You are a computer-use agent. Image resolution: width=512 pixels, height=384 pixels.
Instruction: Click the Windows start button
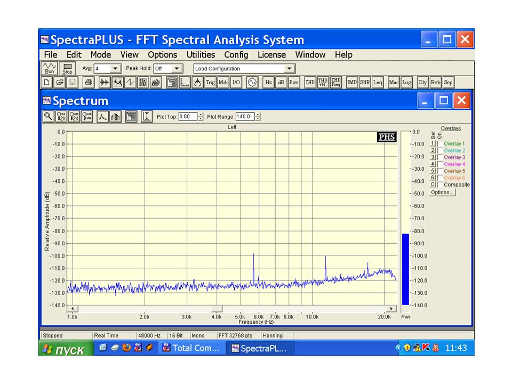coord(66,349)
